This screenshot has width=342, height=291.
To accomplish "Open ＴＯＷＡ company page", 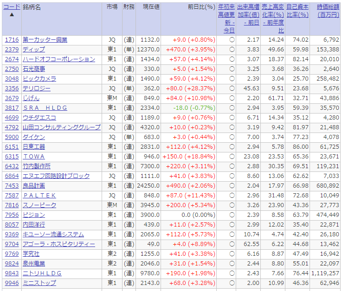I will pyautogui.click(x=34, y=157).
